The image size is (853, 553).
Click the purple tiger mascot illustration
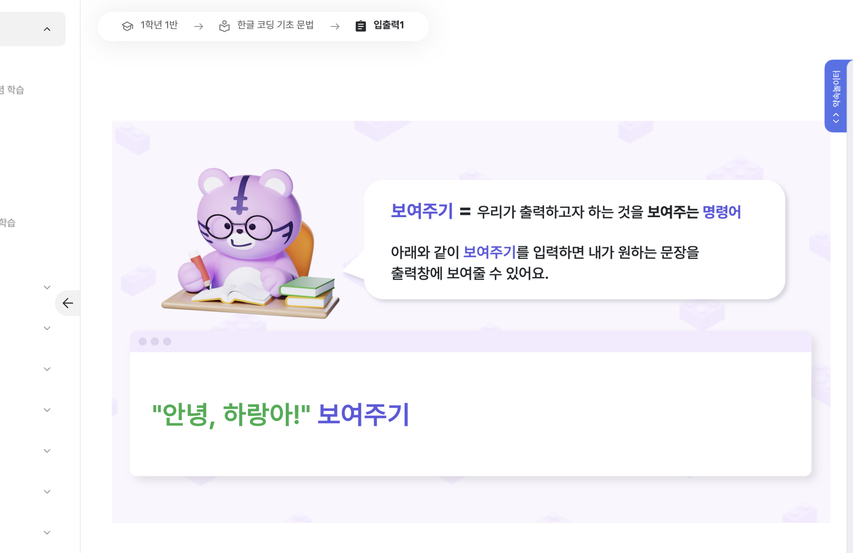coord(250,242)
